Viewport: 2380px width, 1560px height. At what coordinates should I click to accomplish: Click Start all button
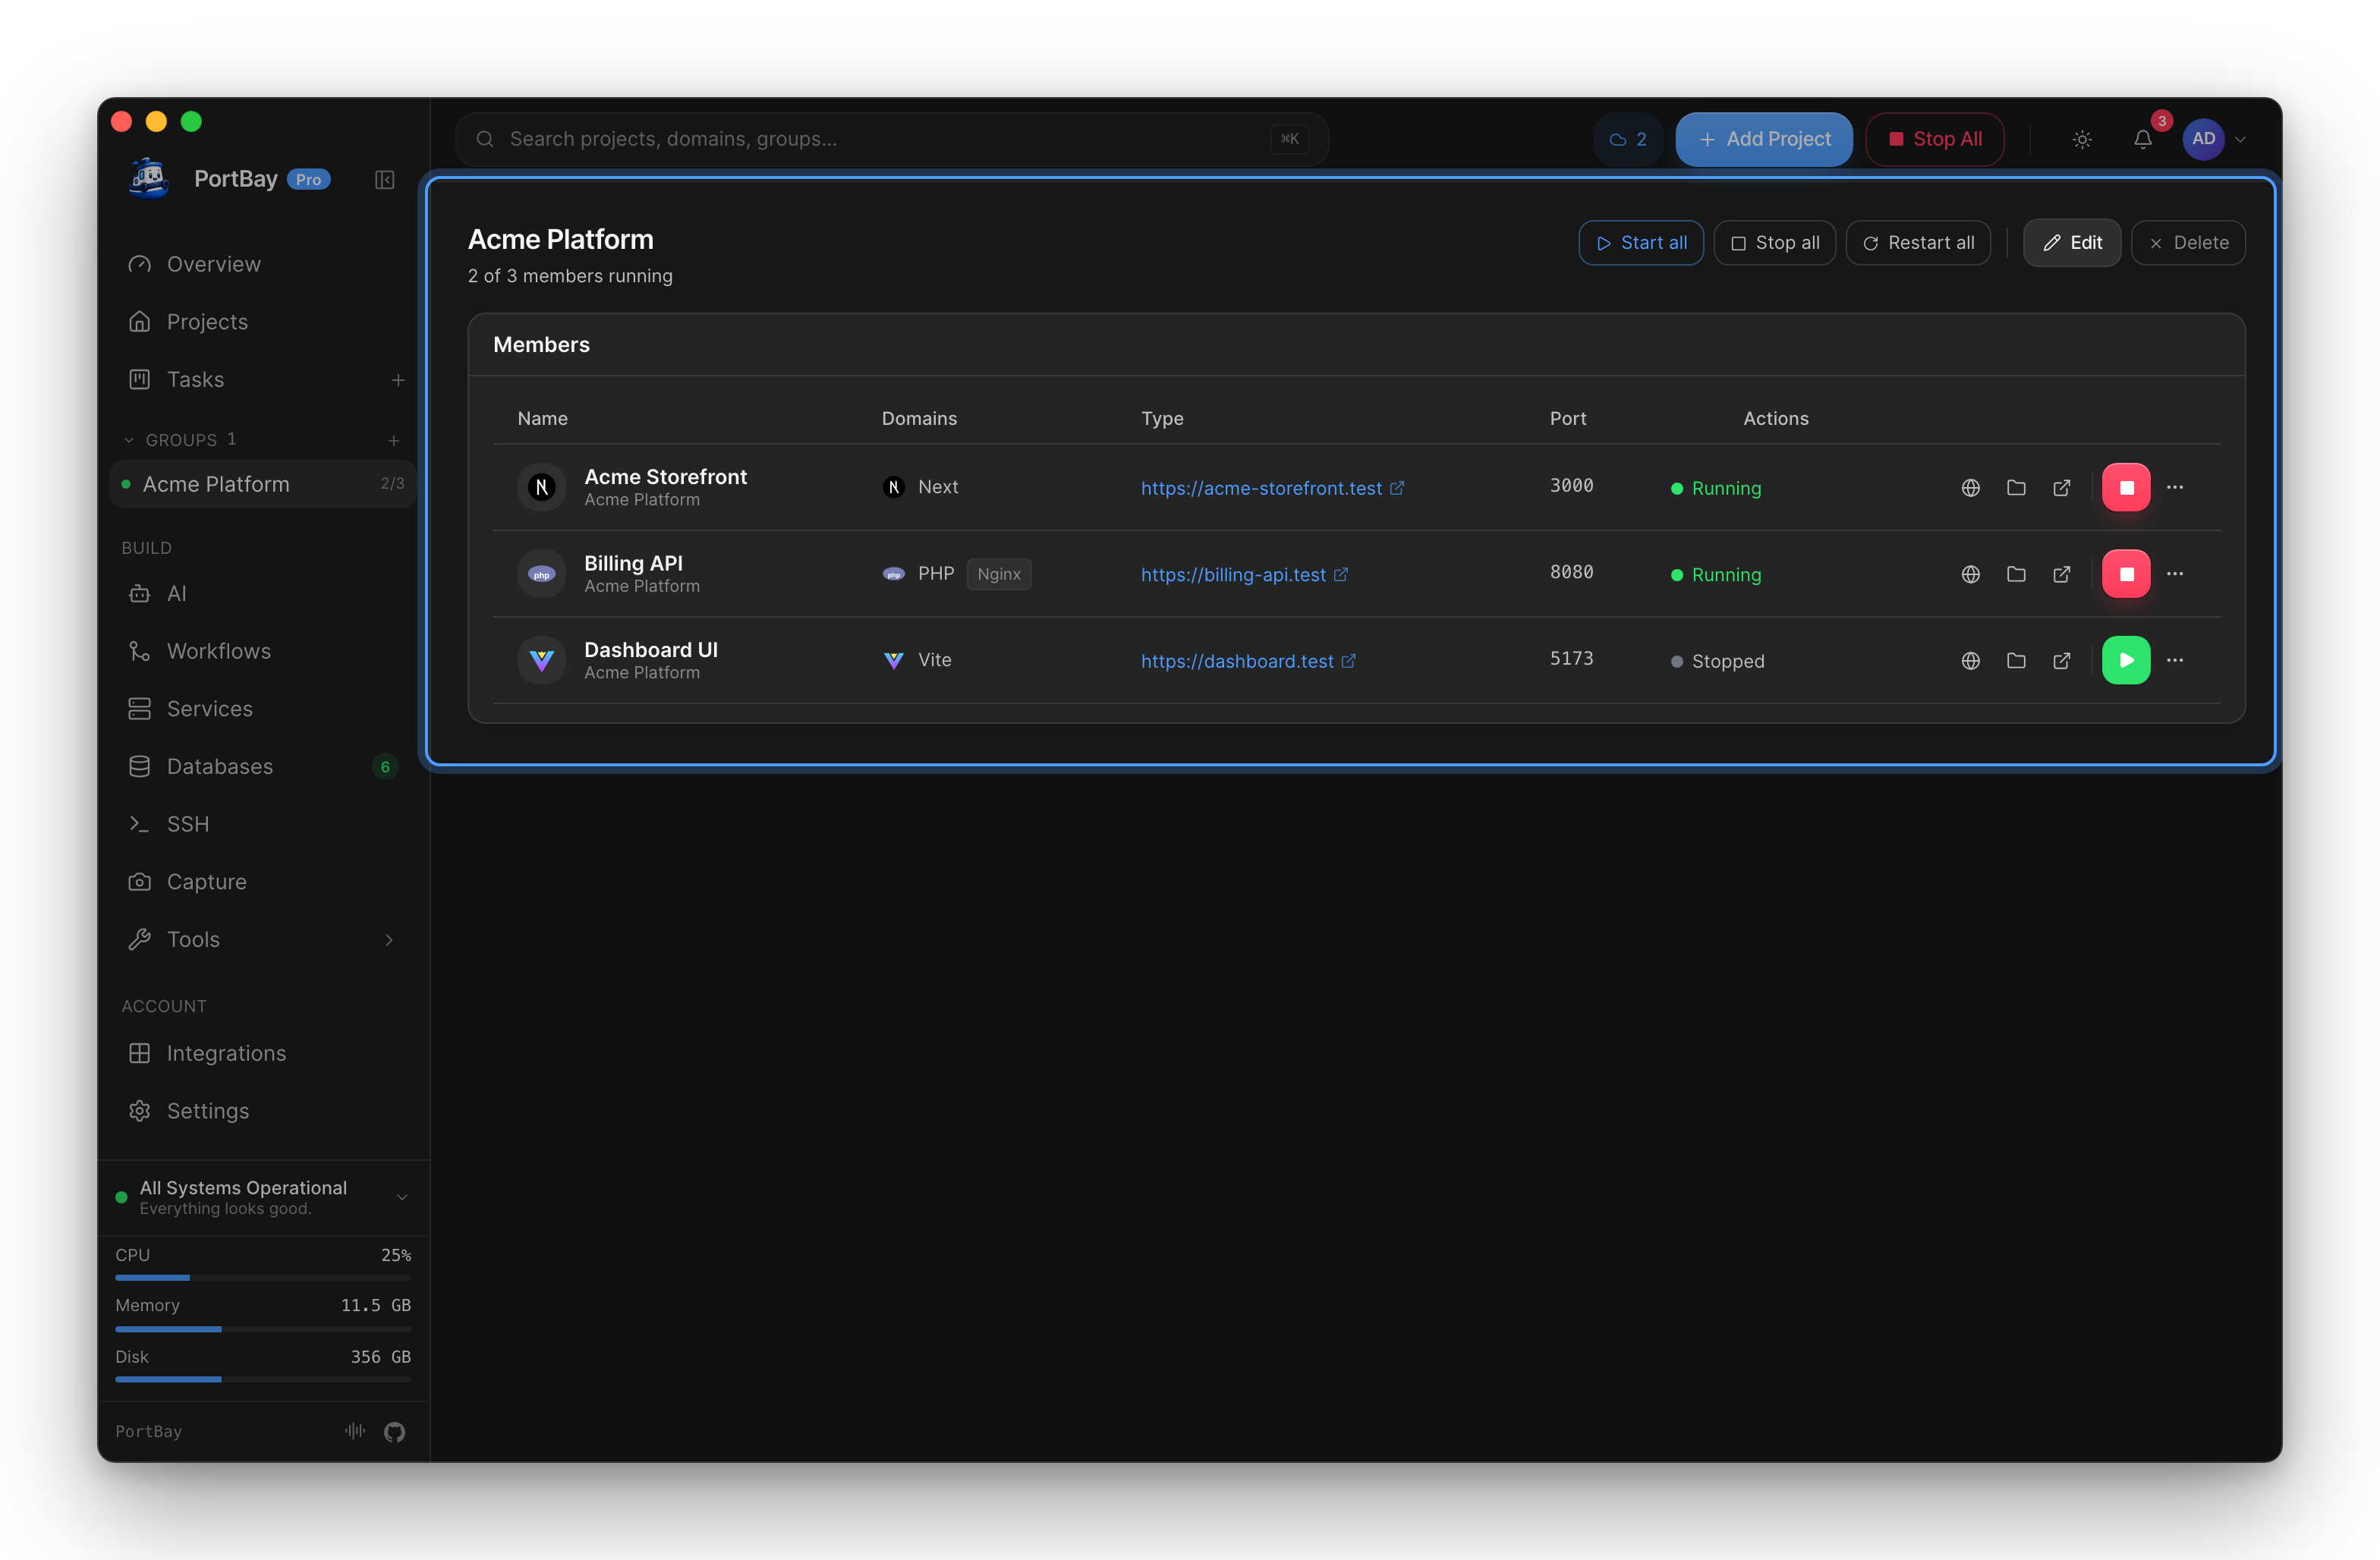(1640, 243)
